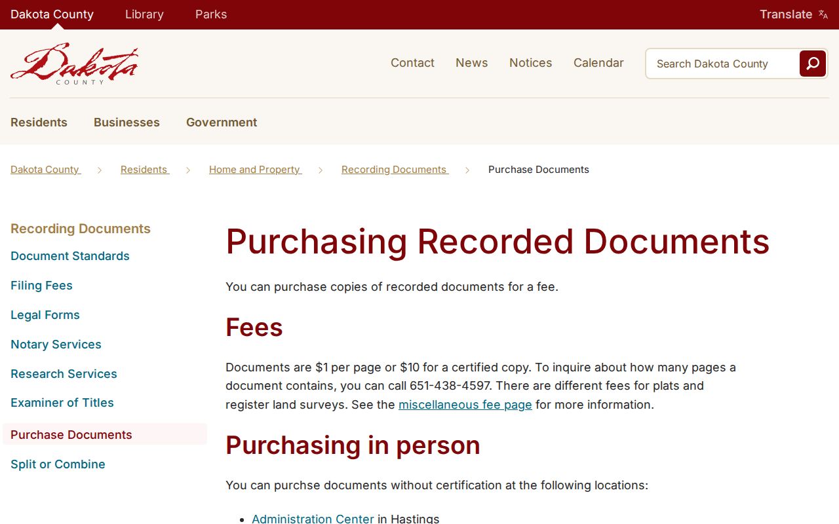Open Examiner of Titles sidebar link
This screenshot has height=524, width=839.
(x=62, y=403)
